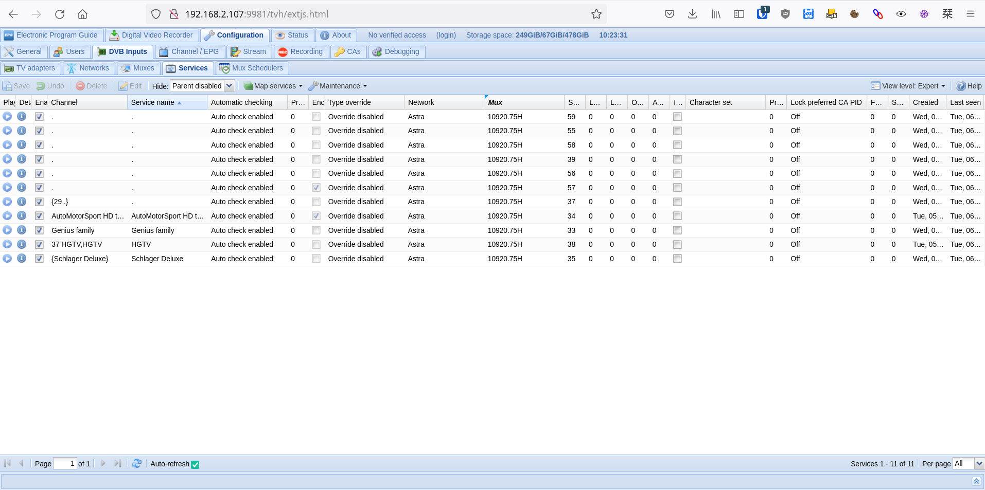The height and width of the screenshot is (490, 985).
Task: Open details for the Genius family service
Action: click(x=22, y=230)
